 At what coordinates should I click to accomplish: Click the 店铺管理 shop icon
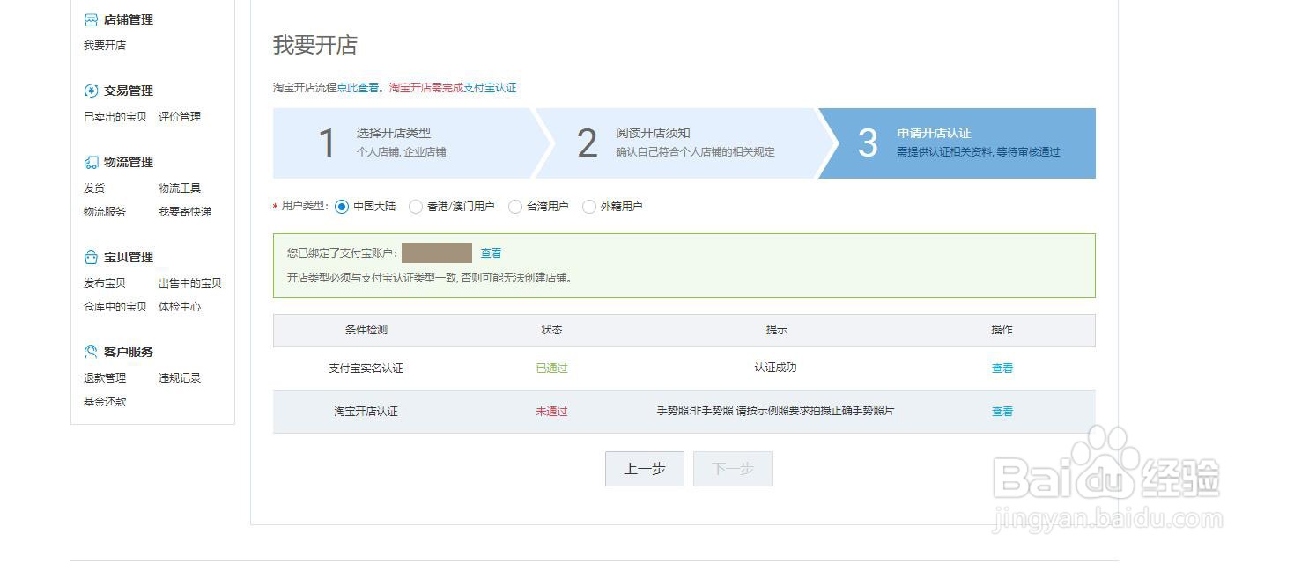[91, 19]
